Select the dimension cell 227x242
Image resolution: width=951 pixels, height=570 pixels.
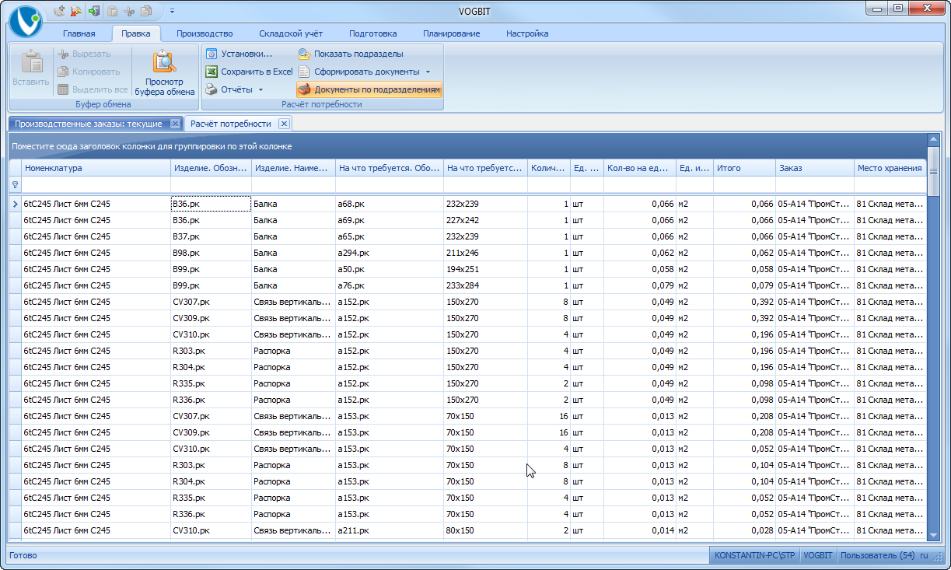click(485, 220)
